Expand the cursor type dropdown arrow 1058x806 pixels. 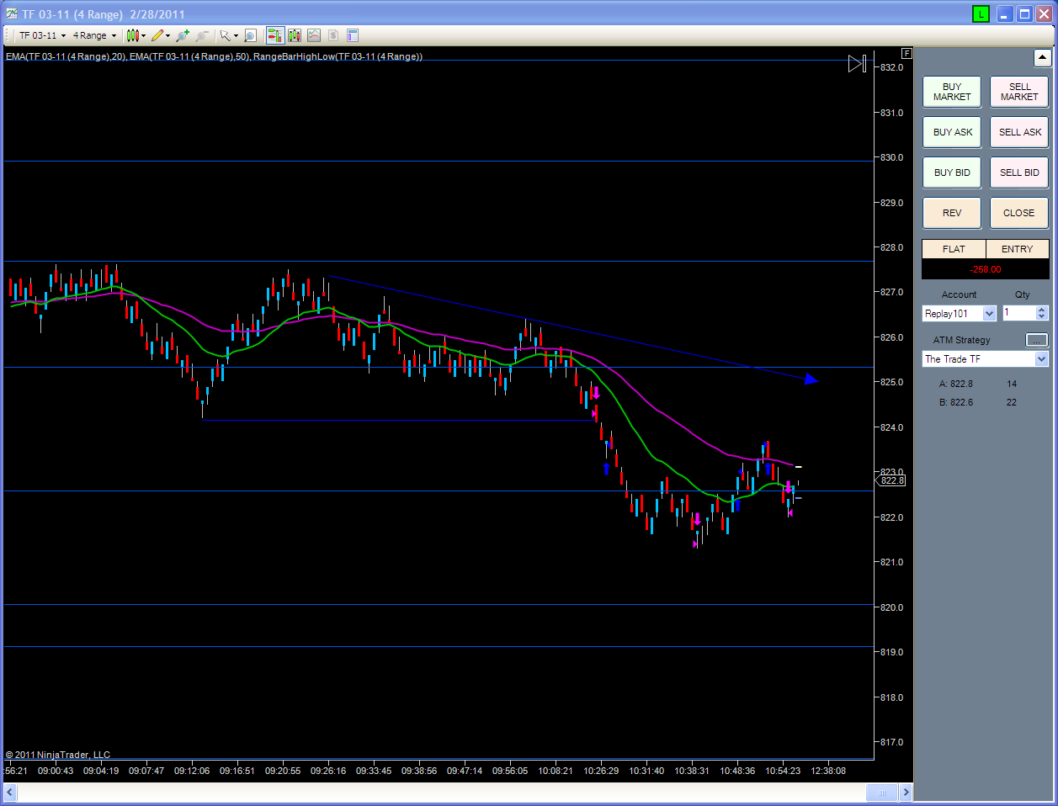(x=236, y=35)
